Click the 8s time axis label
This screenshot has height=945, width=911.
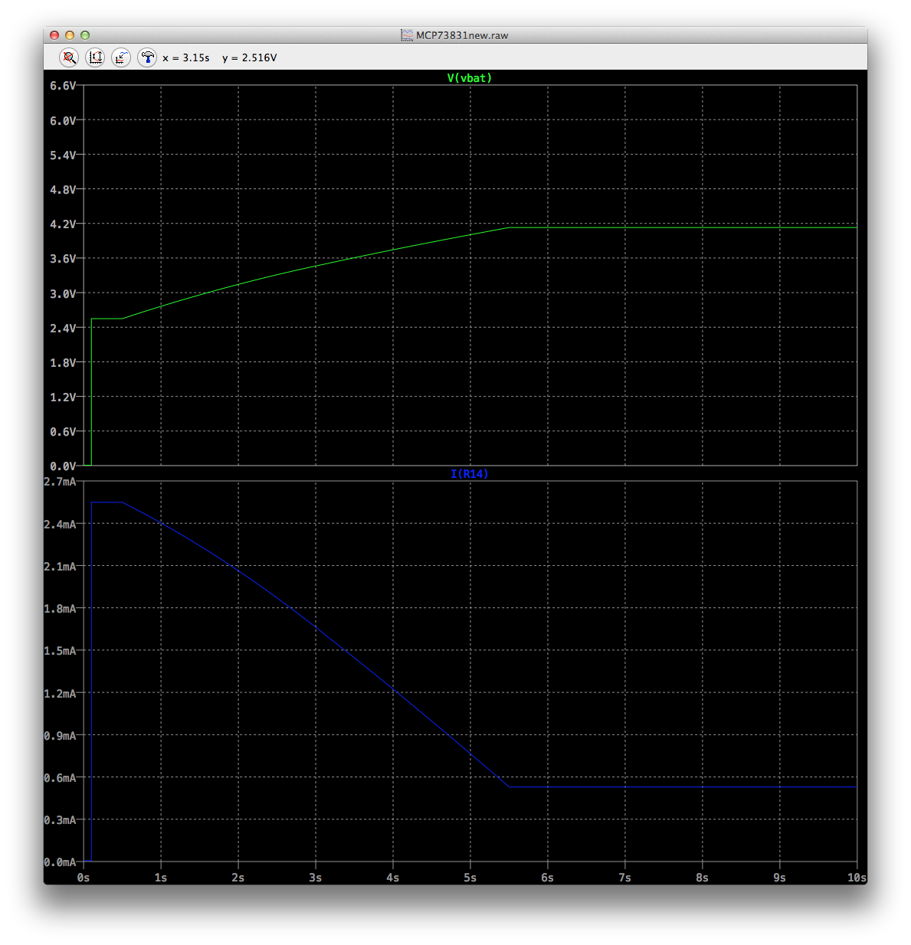pos(702,878)
